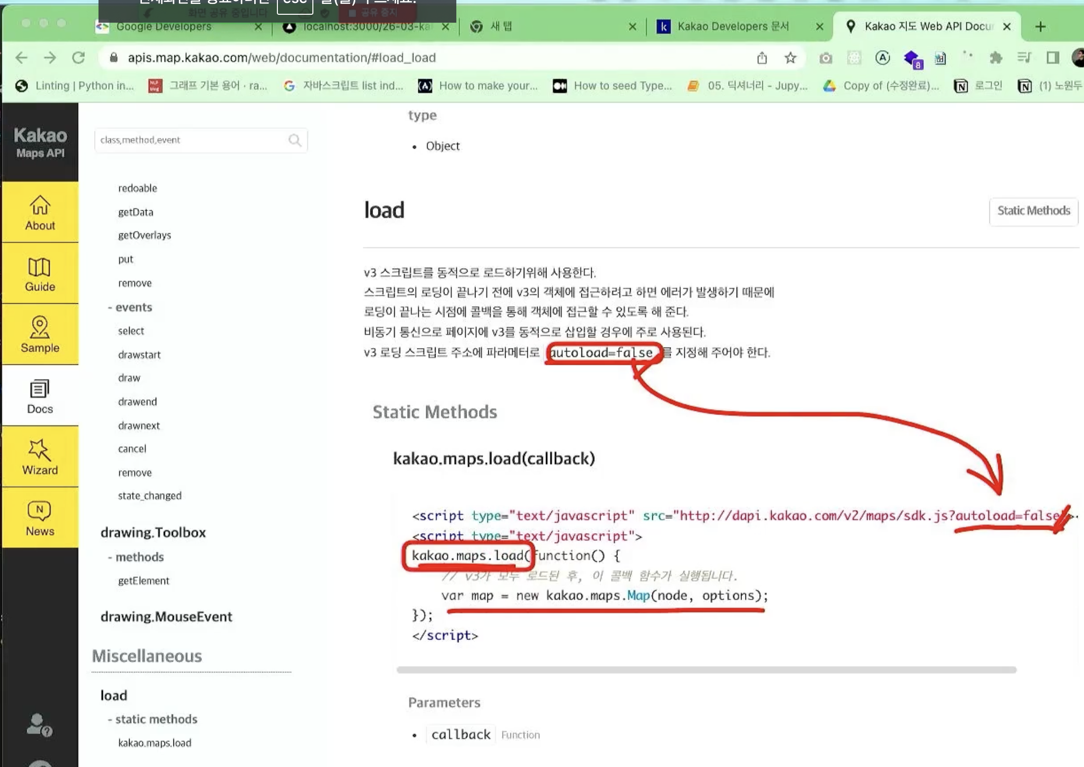Select drawend in the sidebar list
Screen dimensions: 1084x767
137,402
